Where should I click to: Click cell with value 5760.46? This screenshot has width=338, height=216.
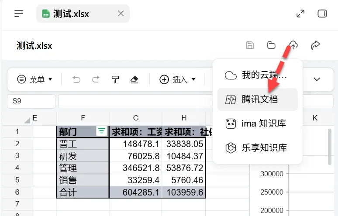(184, 180)
